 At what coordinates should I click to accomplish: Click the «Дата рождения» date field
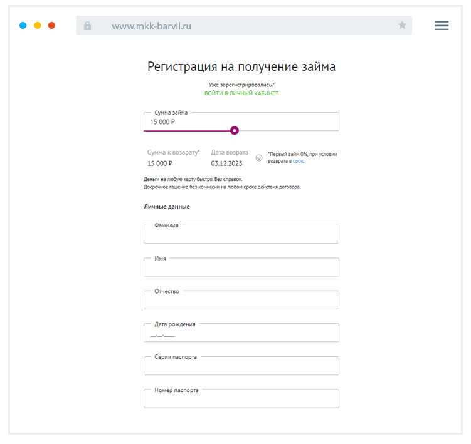click(241, 334)
